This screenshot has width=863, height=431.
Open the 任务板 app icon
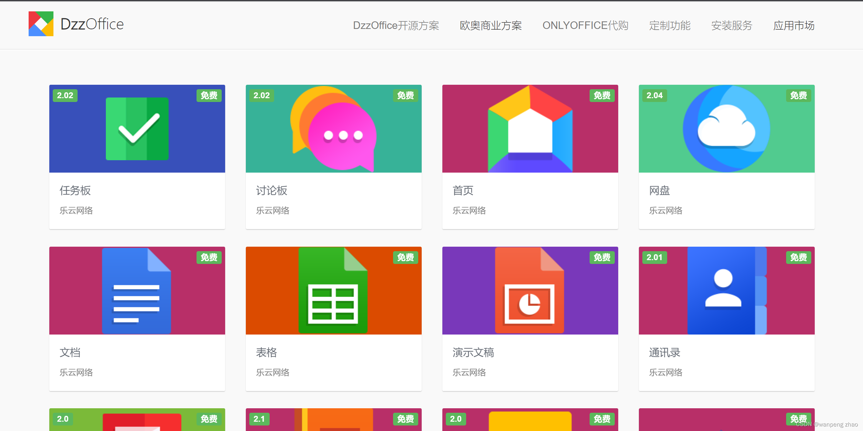point(137,128)
